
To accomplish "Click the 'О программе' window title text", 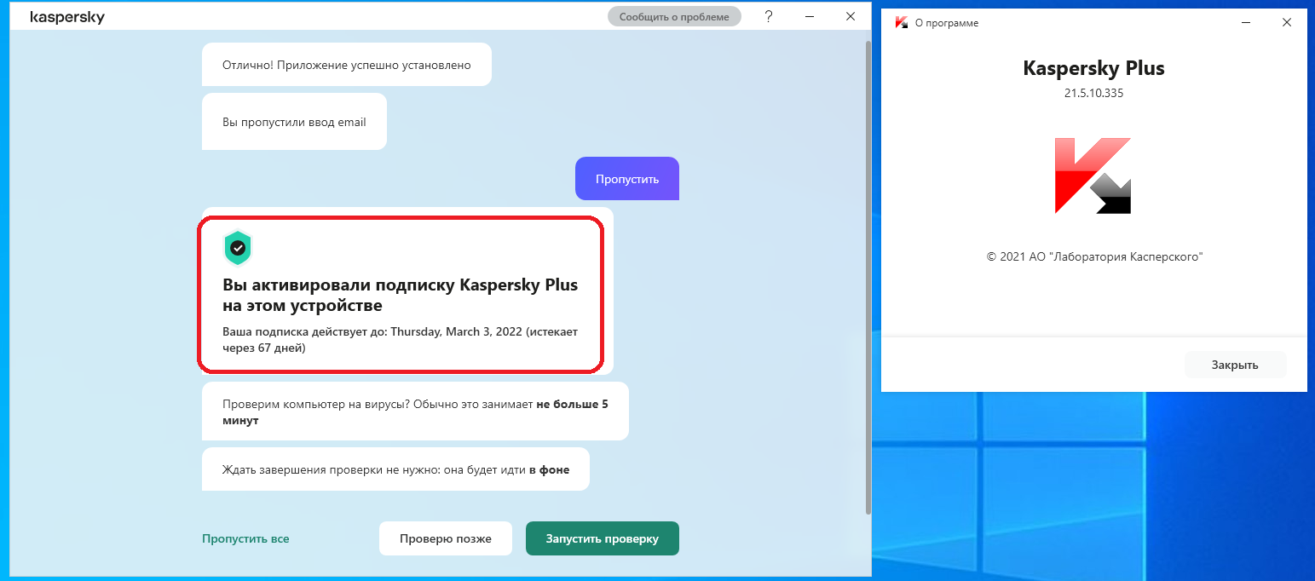I will (947, 23).
